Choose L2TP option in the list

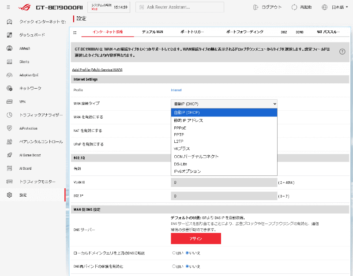[x=224, y=142]
